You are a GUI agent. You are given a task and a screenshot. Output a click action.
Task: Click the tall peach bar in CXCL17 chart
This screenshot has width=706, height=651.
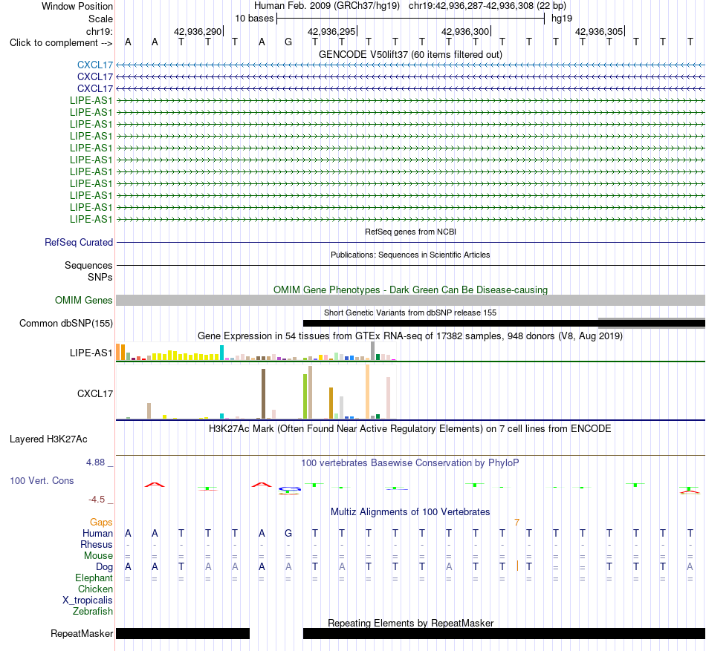[x=367, y=392]
